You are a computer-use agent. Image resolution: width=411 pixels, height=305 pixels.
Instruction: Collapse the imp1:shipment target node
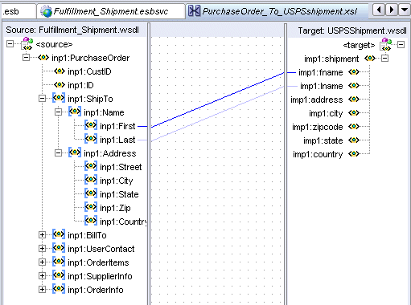(384, 58)
